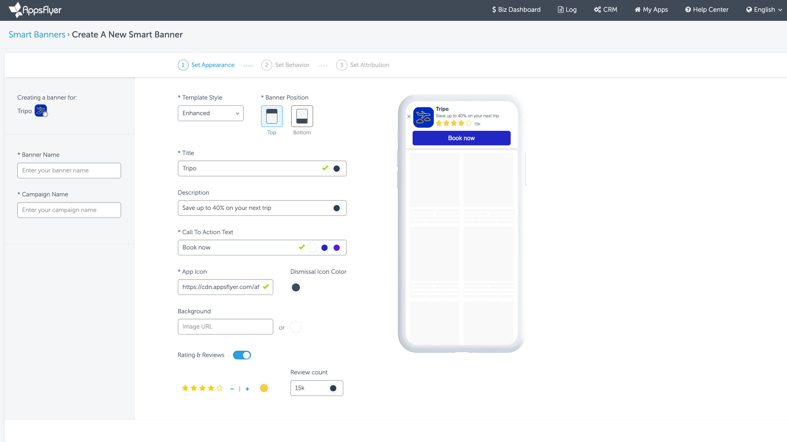Viewport: 787px width, 442px height.
Task: Open the Dismissal Icon Color swatch
Action: 296,287
